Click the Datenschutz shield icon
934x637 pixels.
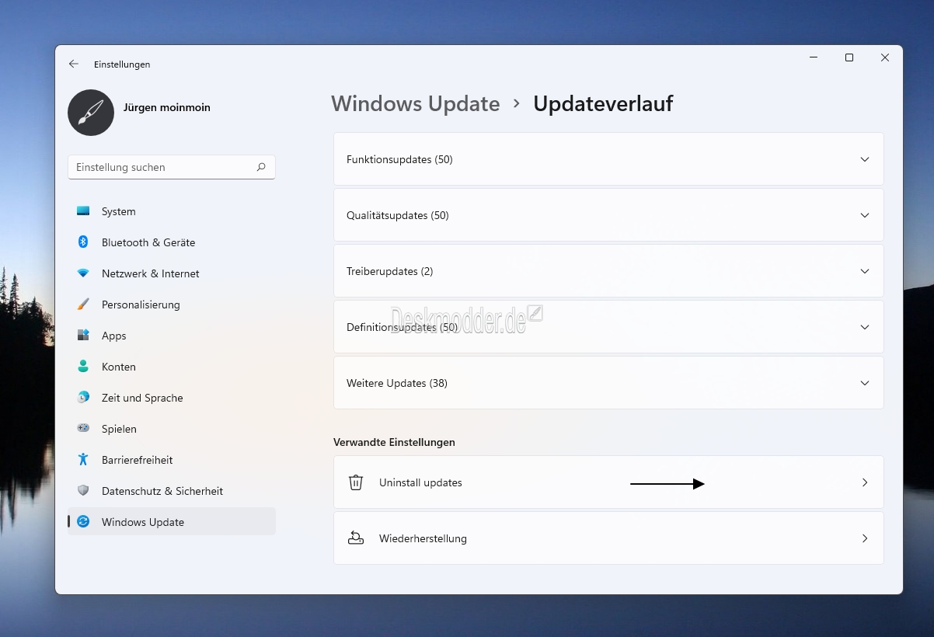pyautogui.click(x=83, y=491)
